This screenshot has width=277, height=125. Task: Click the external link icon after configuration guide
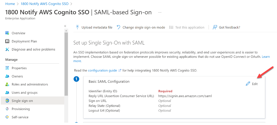pyautogui.click(x=120, y=70)
